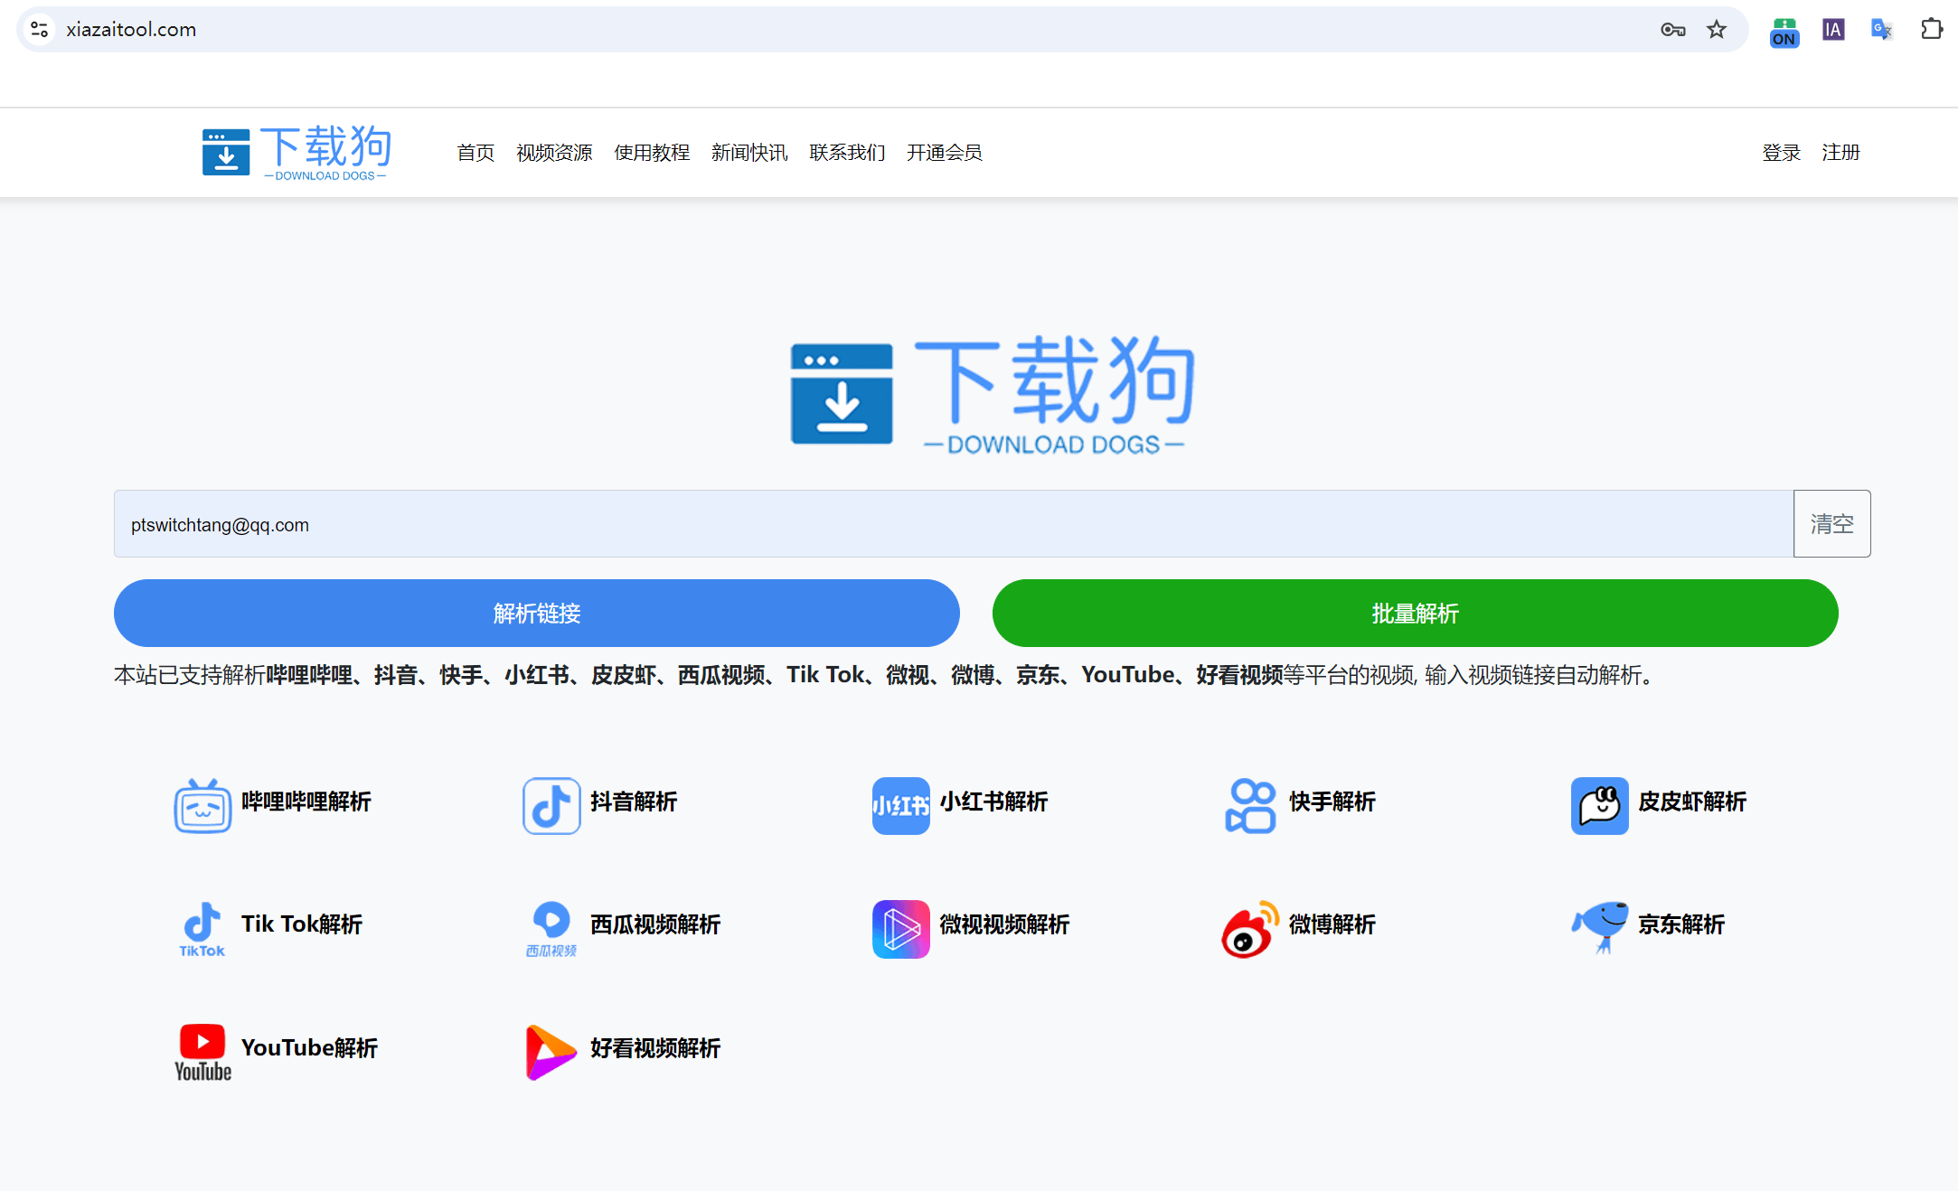1958x1191 pixels.
Task: Open 小红书解析 link text
Action: click(x=994, y=802)
